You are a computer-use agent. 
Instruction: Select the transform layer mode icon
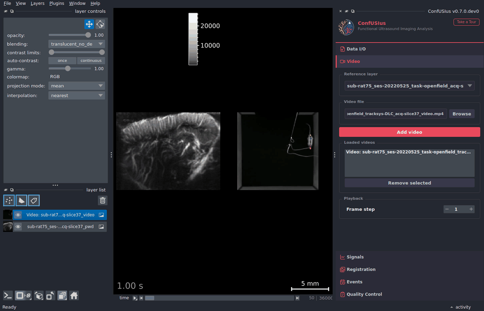pos(100,24)
